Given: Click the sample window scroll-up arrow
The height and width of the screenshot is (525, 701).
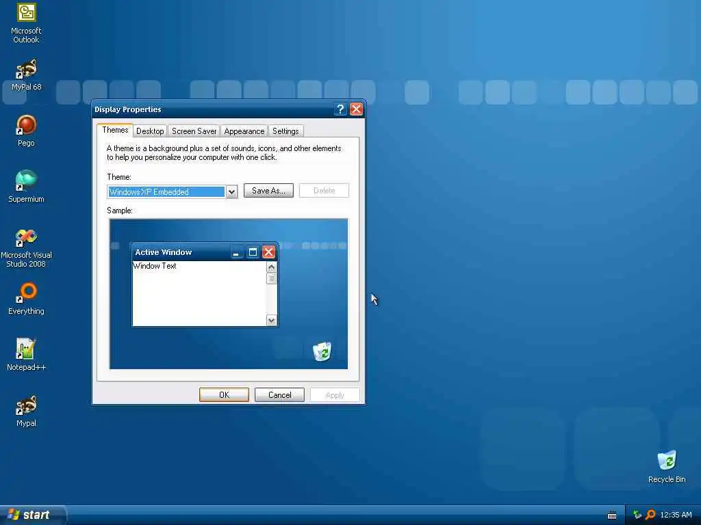Looking at the screenshot, I should pos(271,267).
